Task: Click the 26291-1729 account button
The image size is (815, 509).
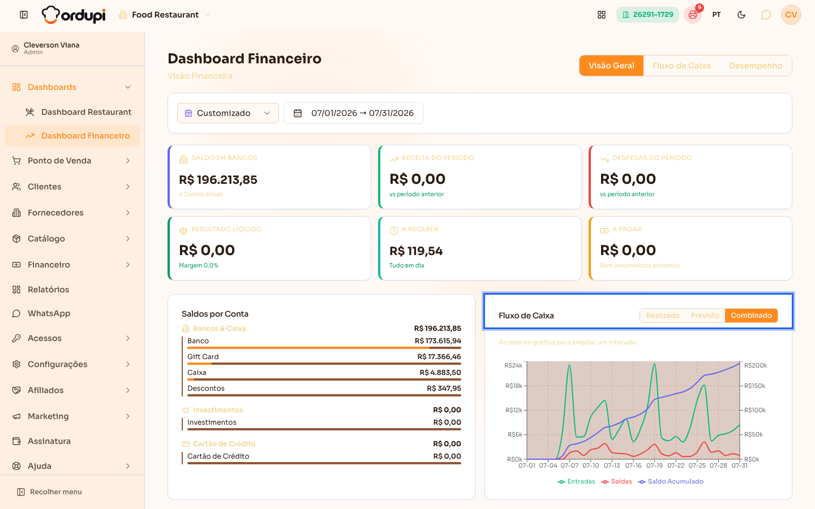Action: [x=647, y=15]
